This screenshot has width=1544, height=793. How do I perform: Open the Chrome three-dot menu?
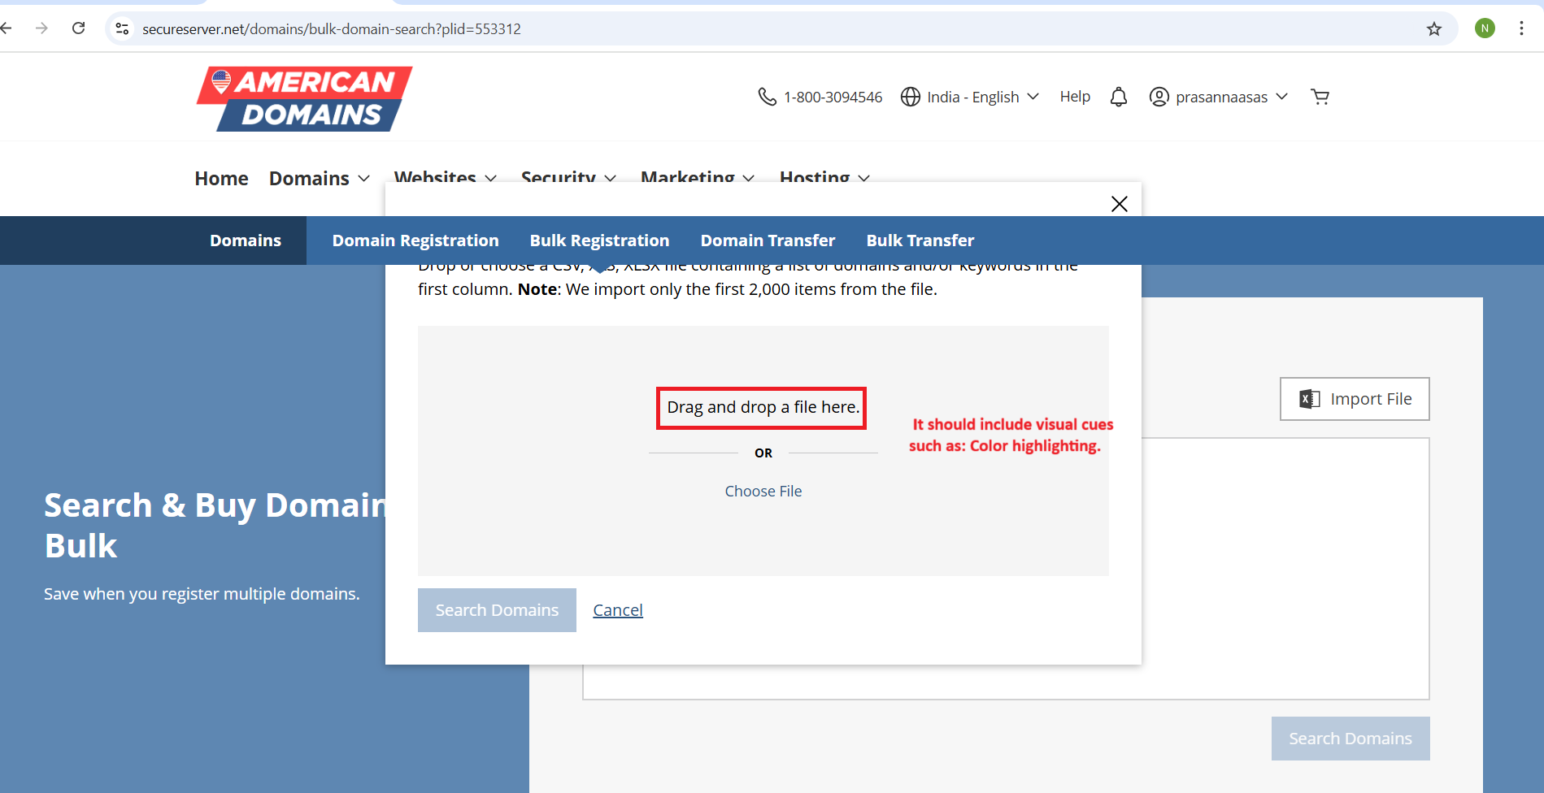[x=1520, y=28]
